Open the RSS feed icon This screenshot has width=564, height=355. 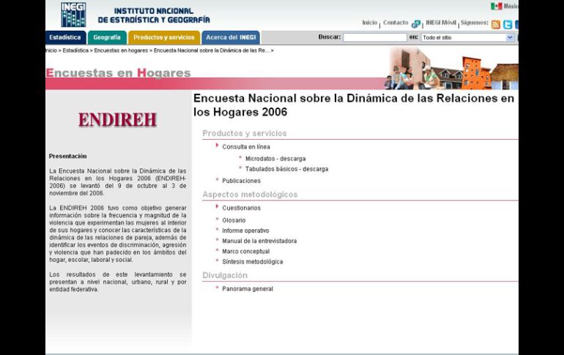coord(496,24)
